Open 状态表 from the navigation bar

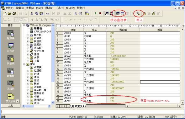click(x=11, y=60)
